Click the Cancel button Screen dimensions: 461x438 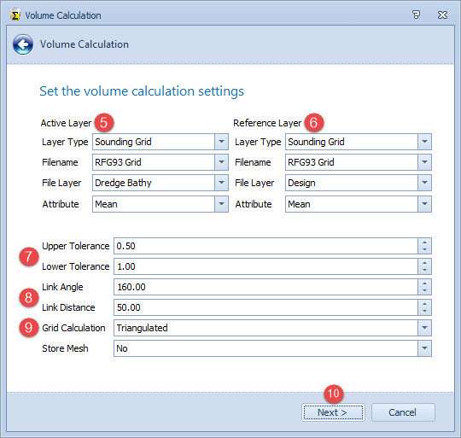[403, 412]
